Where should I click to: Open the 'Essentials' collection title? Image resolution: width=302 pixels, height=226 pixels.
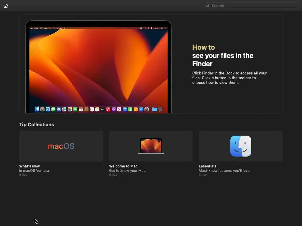207,166
